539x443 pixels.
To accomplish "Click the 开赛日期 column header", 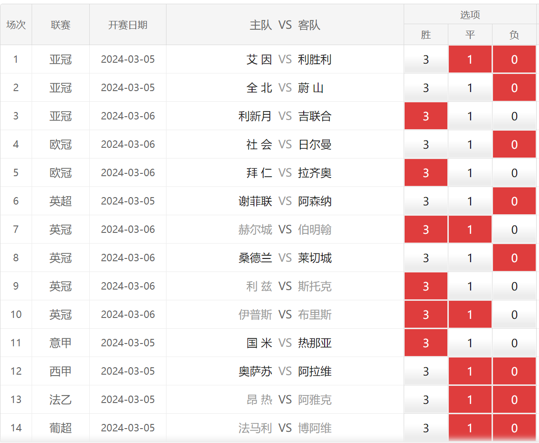I will pyautogui.click(x=128, y=25).
